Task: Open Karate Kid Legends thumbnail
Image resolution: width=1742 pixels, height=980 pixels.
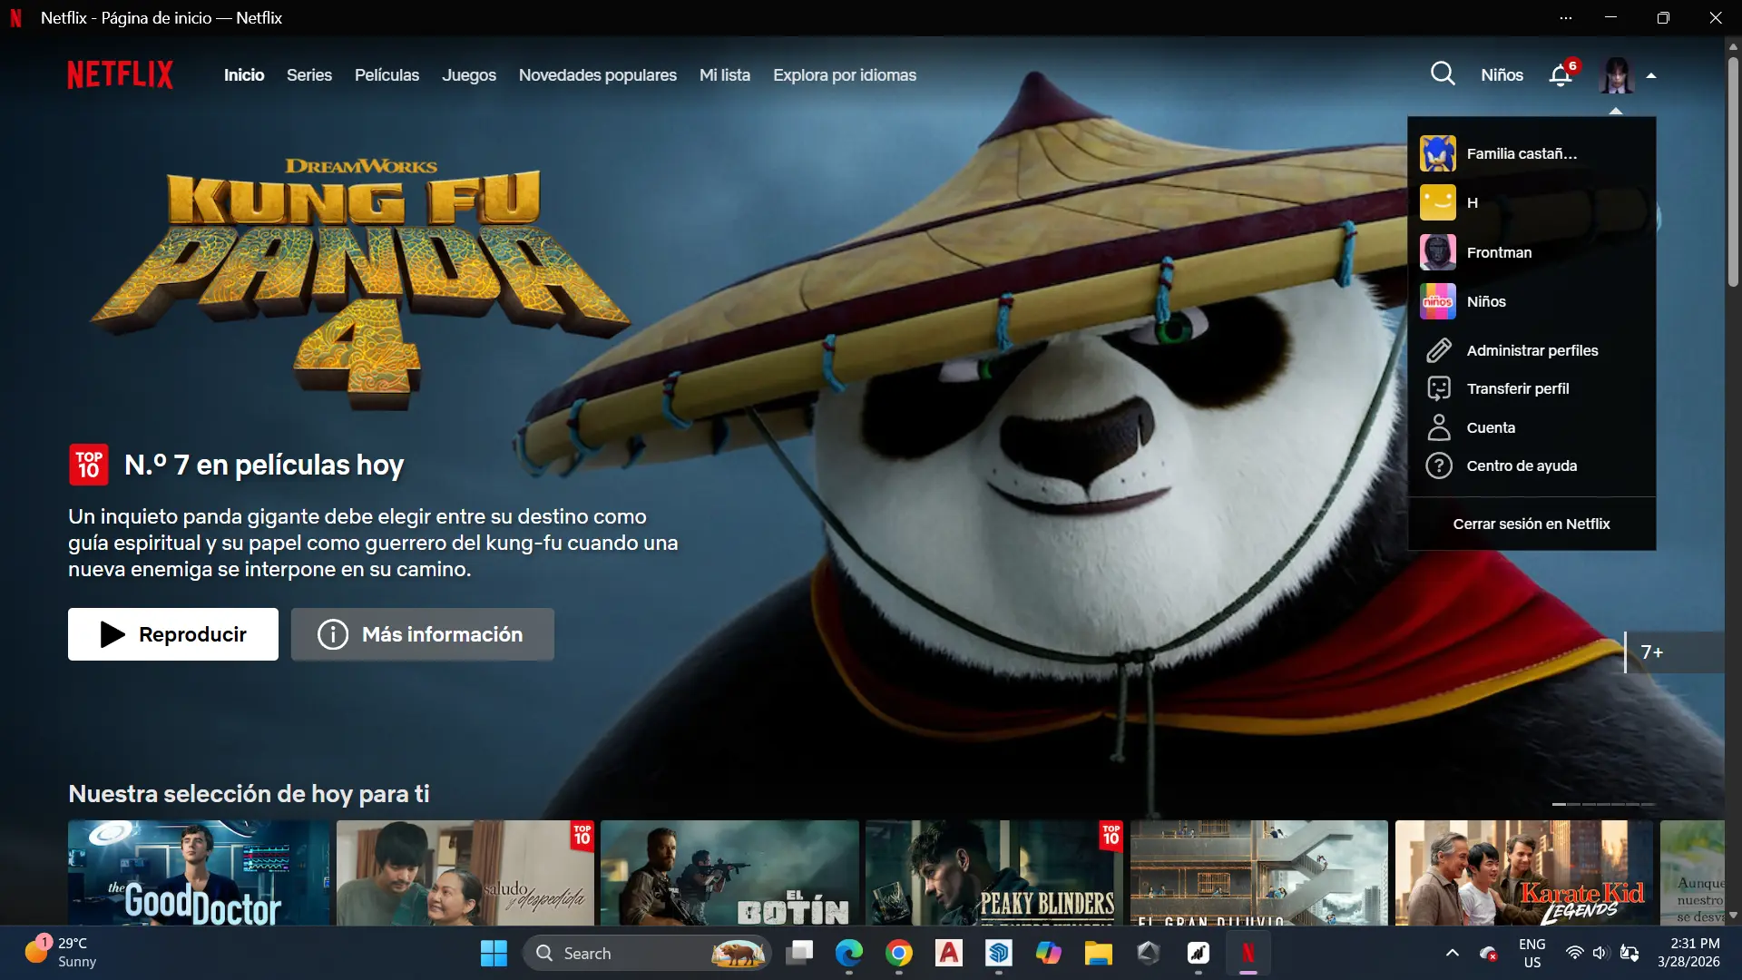Action: pyautogui.click(x=1524, y=873)
